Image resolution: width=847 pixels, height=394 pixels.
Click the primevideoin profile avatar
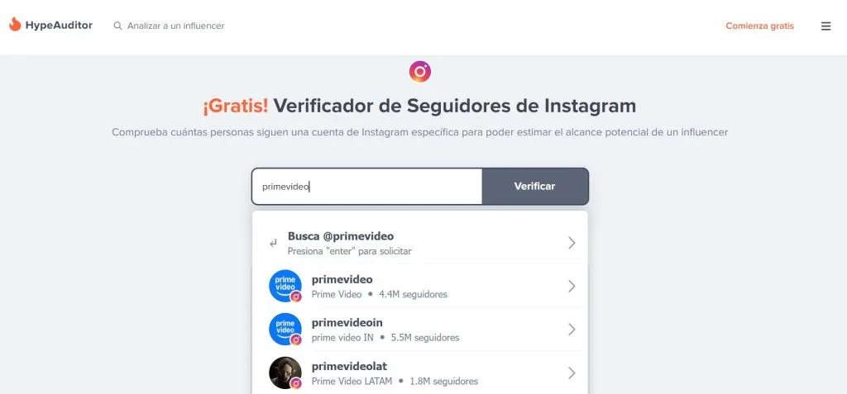(x=285, y=329)
